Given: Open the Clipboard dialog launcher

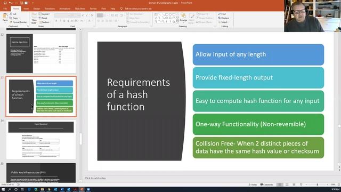Looking at the screenshot, I should click(x=28, y=26).
